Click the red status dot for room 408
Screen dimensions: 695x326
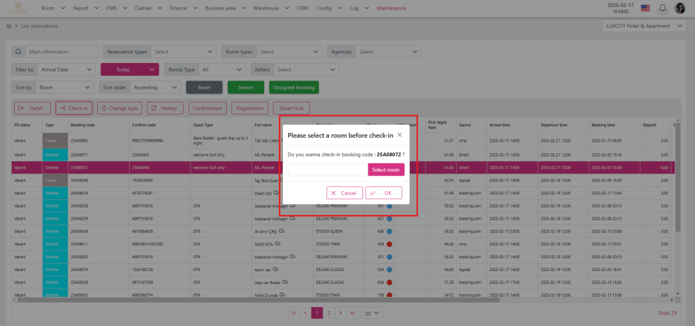coord(390,243)
